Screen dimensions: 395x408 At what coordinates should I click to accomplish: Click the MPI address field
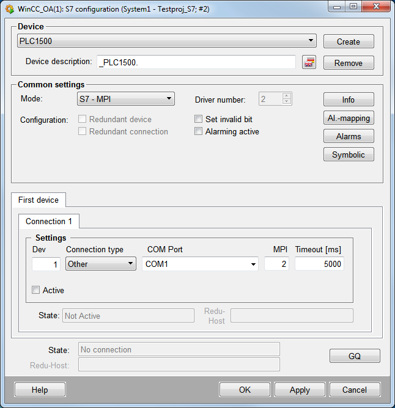(276, 264)
